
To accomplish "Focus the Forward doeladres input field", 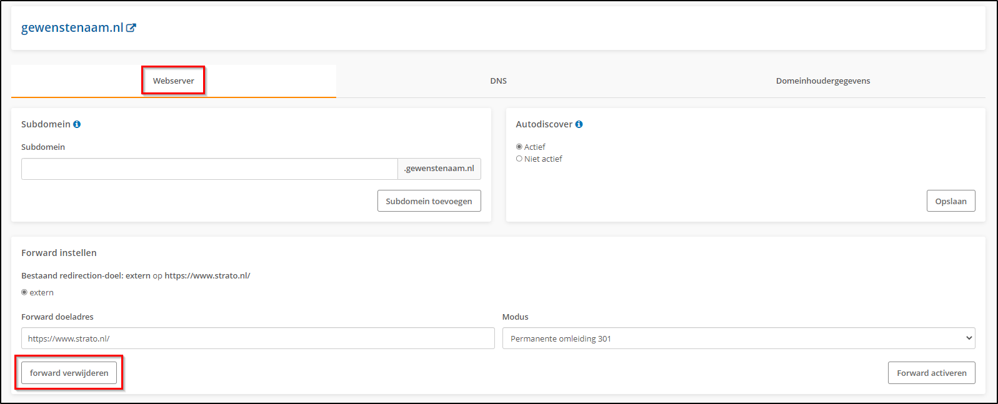I will 257,338.
